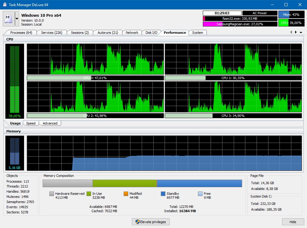Click the SamsungMagician.exe CPU usage bar
This screenshot has height=228, width=307.
[240, 24]
